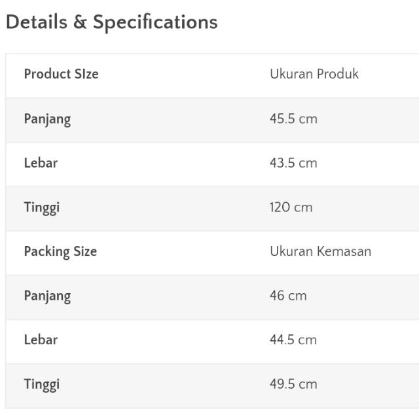Click the word Details in the heading
419x409 pixels.
[37, 22]
